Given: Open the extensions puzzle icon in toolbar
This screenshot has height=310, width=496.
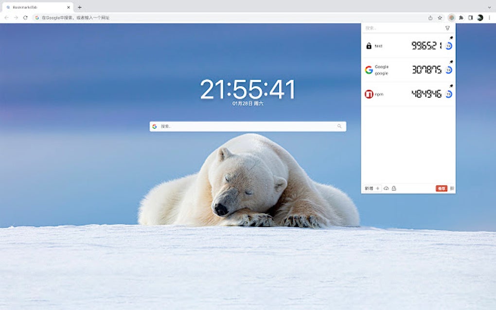Looking at the screenshot, I should click(x=461, y=17).
